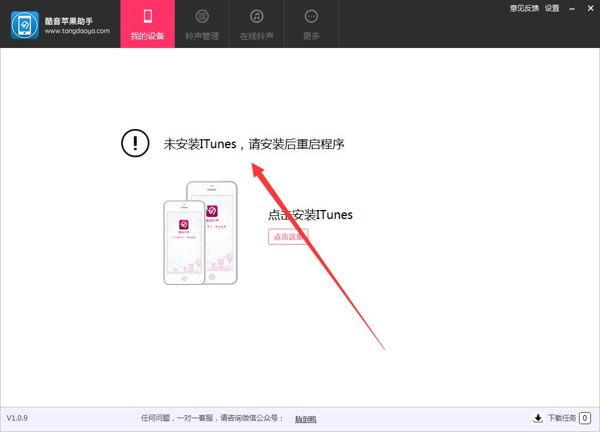
Task: Open 设置 settings at top right
Action: [551, 8]
